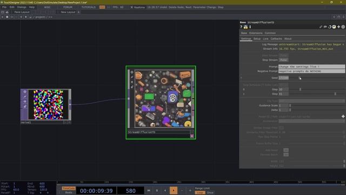
Task: Click the Python help icon in parameters
Action: (x=245, y=27)
